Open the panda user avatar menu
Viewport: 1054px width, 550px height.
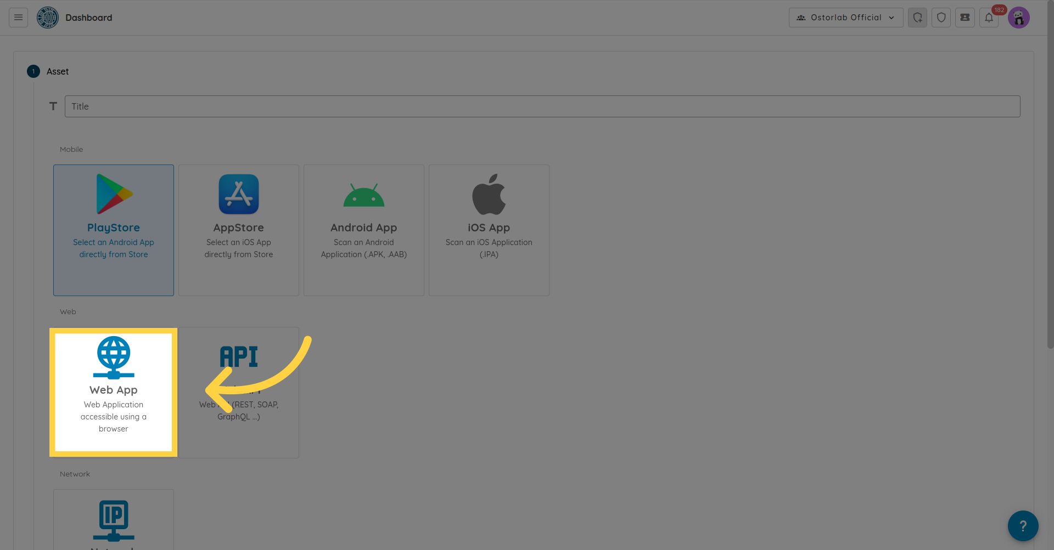tap(1018, 18)
